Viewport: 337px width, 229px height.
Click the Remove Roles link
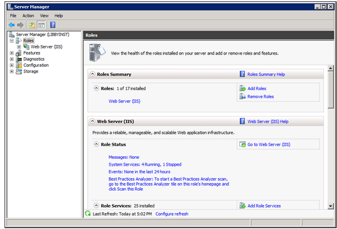coord(260,97)
